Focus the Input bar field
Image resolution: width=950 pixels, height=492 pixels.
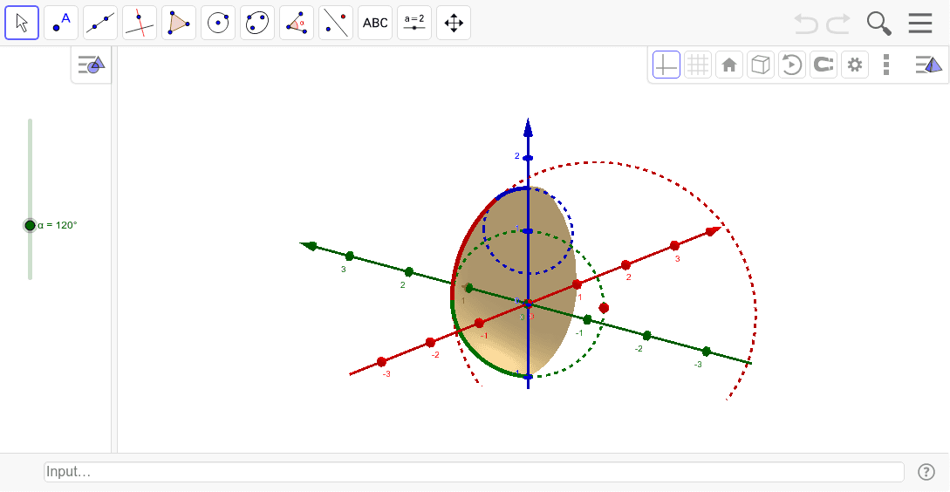coord(474,471)
